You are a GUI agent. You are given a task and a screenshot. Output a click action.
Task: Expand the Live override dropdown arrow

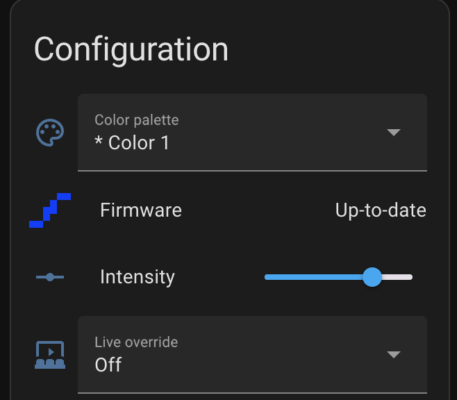coord(394,354)
